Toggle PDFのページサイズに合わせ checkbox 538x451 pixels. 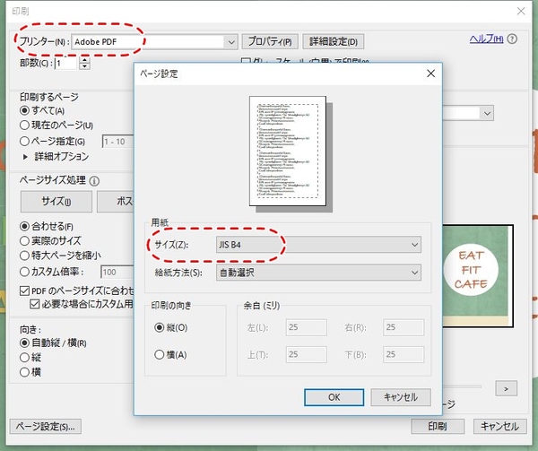click(x=24, y=291)
